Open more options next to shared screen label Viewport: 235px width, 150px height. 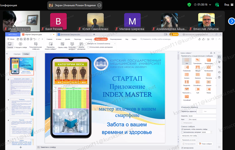coord(99,5)
